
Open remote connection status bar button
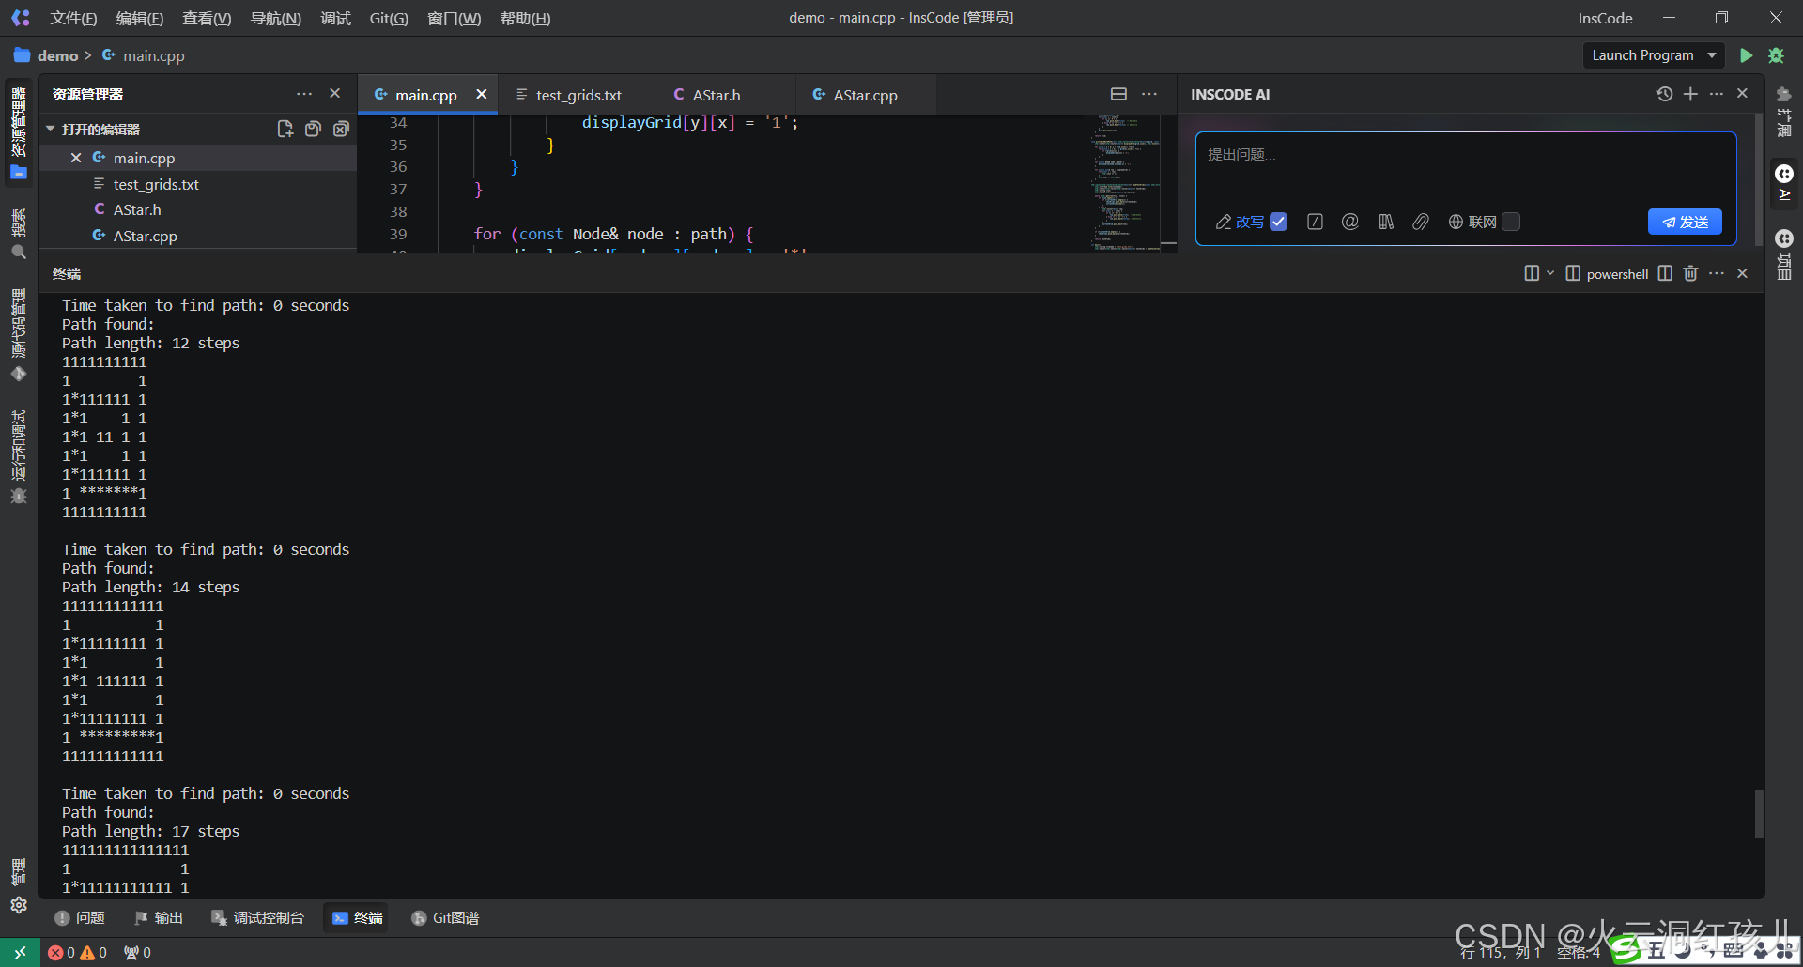pos(20,952)
